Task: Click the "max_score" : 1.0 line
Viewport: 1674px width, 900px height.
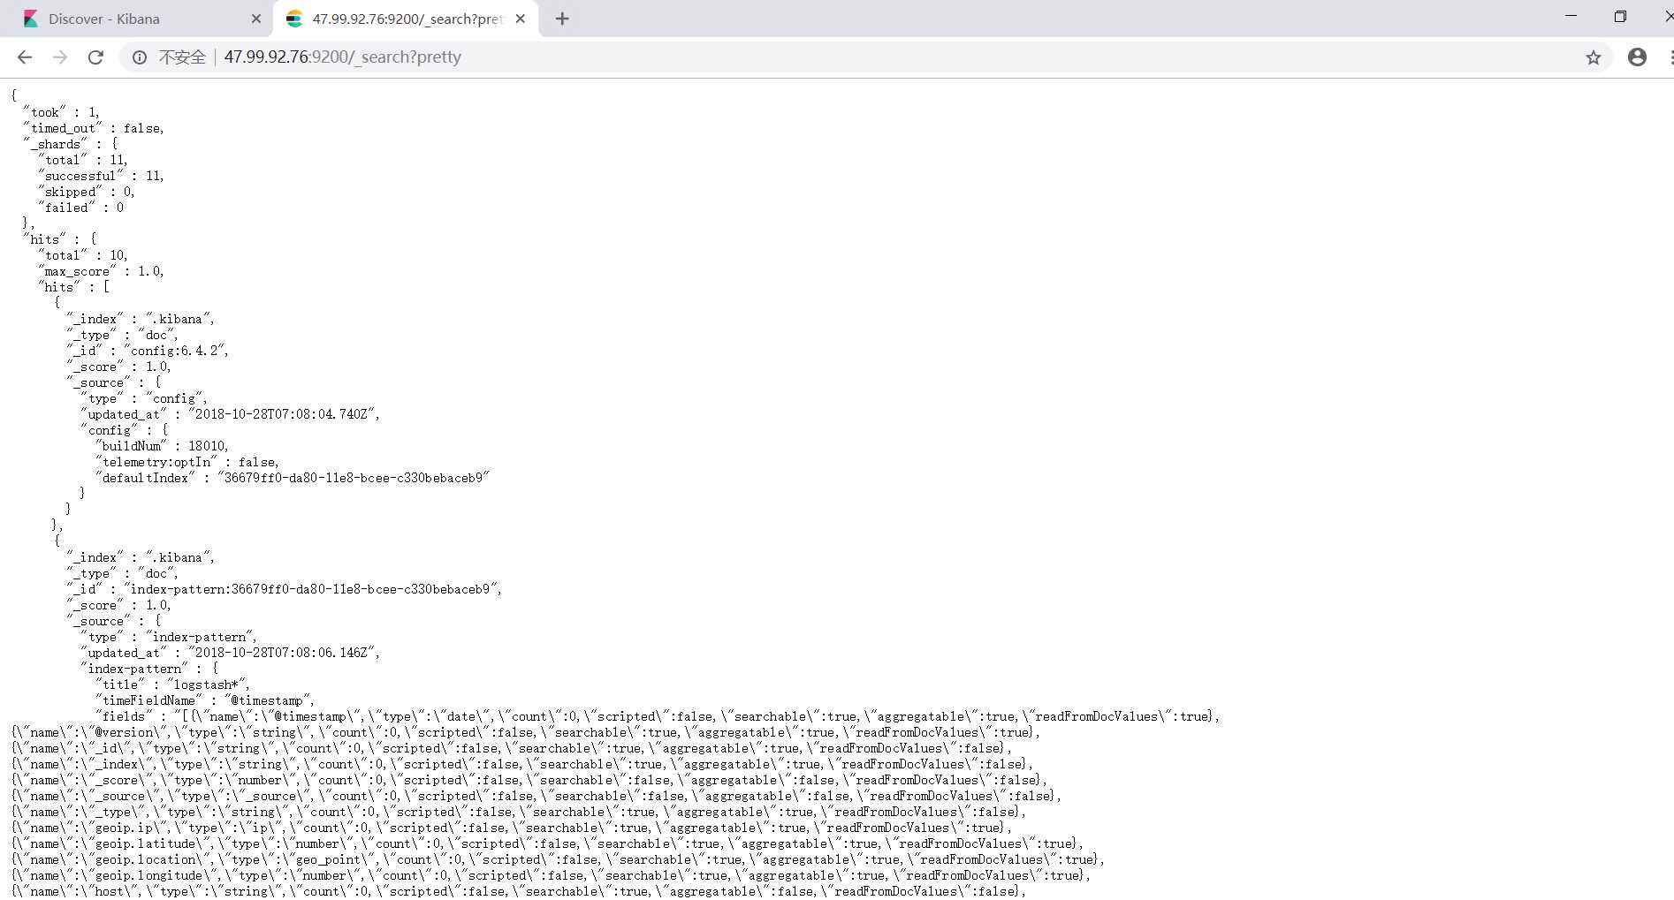Action: (101, 271)
